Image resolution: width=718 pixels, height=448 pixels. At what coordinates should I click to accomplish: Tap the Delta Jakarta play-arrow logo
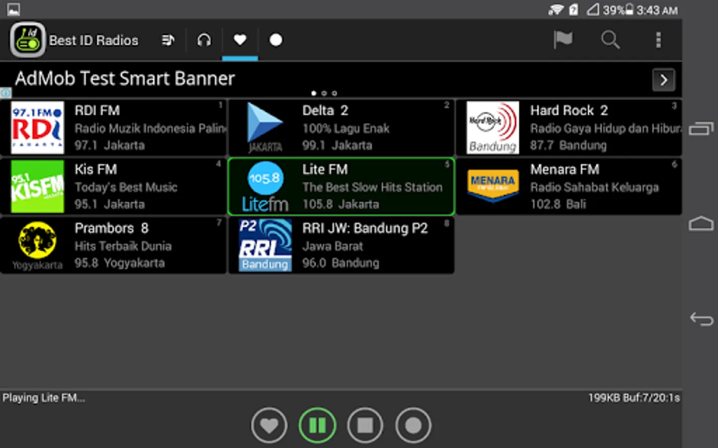coord(265,127)
